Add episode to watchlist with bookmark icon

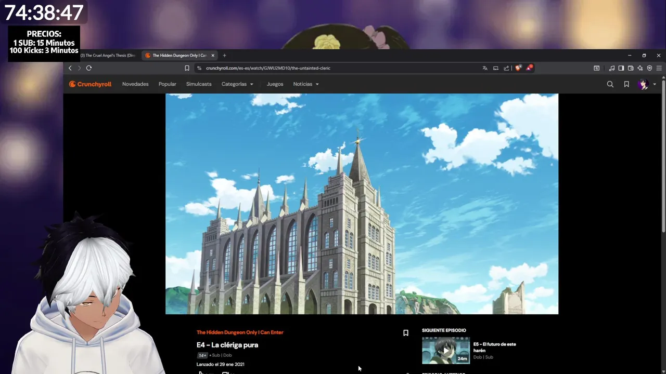coord(406,333)
